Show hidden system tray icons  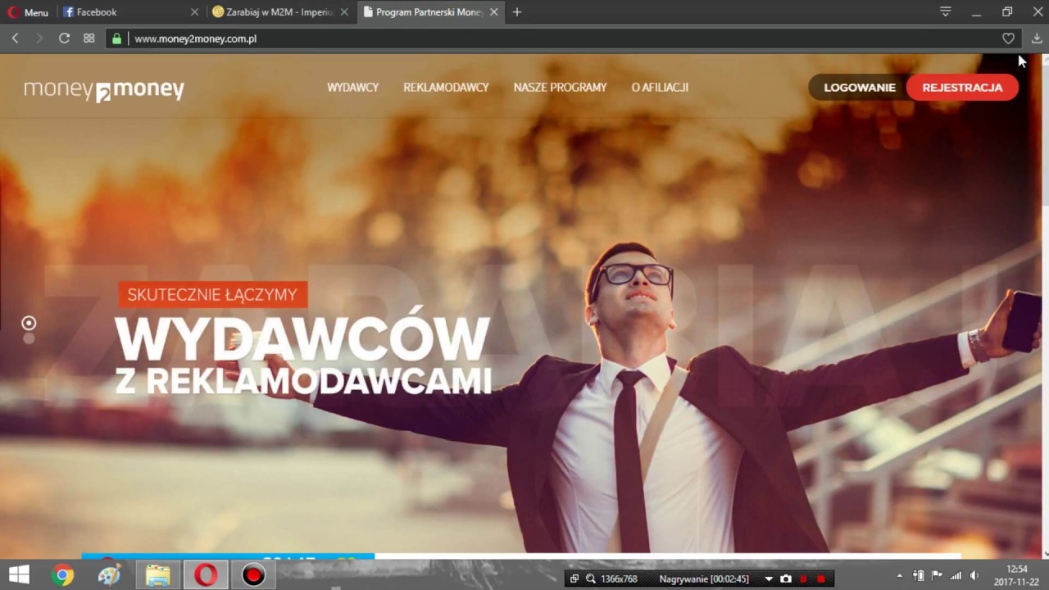[899, 576]
